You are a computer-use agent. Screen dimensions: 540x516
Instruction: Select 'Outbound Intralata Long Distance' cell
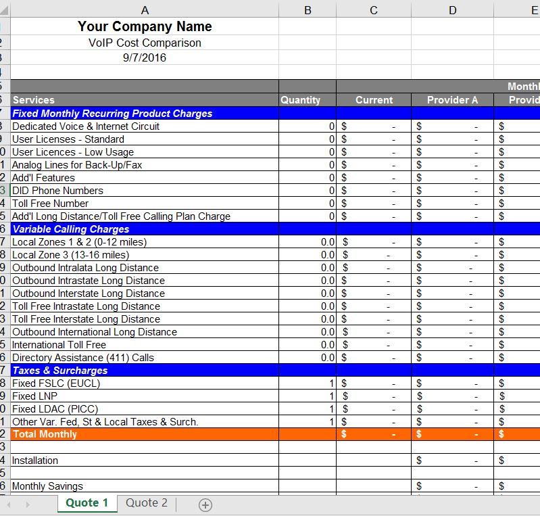point(145,268)
